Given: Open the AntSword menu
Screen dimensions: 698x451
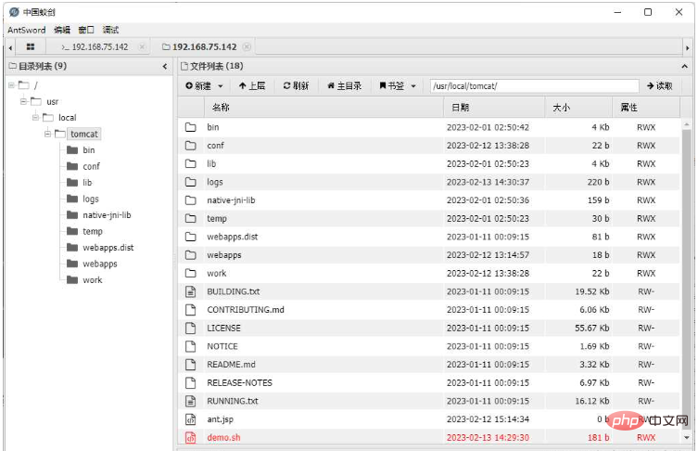Looking at the screenshot, I should point(27,30).
